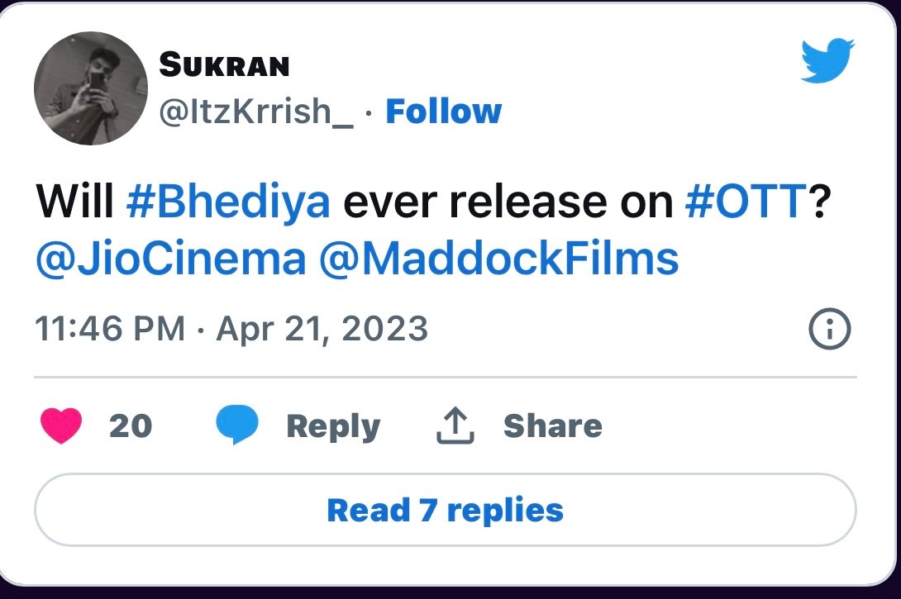The height and width of the screenshot is (599, 901).
Task: Click the Twitter bird logo
Action: pos(826,60)
